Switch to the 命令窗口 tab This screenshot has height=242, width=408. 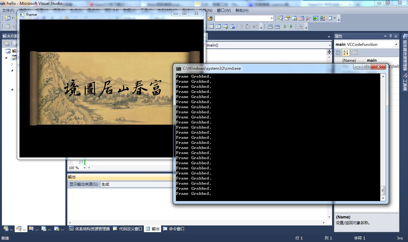click(x=174, y=229)
